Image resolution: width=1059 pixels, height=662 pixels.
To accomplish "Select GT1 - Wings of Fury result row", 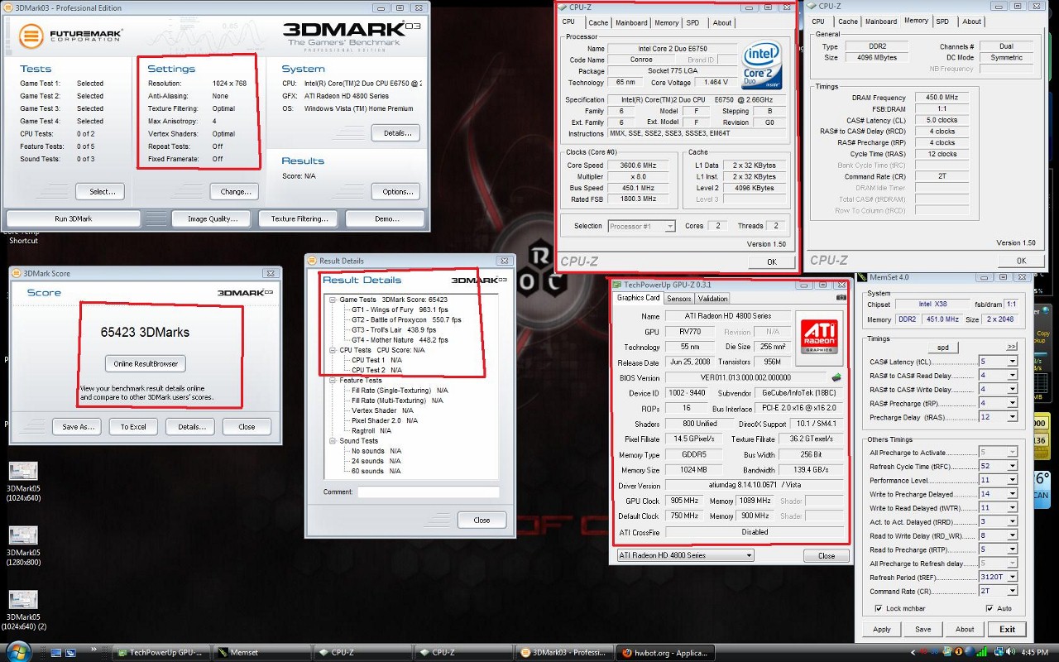I will pyautogui.click(x=400, y=309).
